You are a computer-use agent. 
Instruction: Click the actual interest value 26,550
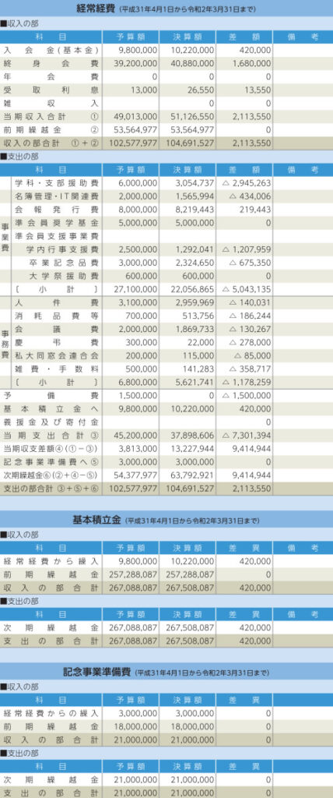[200, 90]
